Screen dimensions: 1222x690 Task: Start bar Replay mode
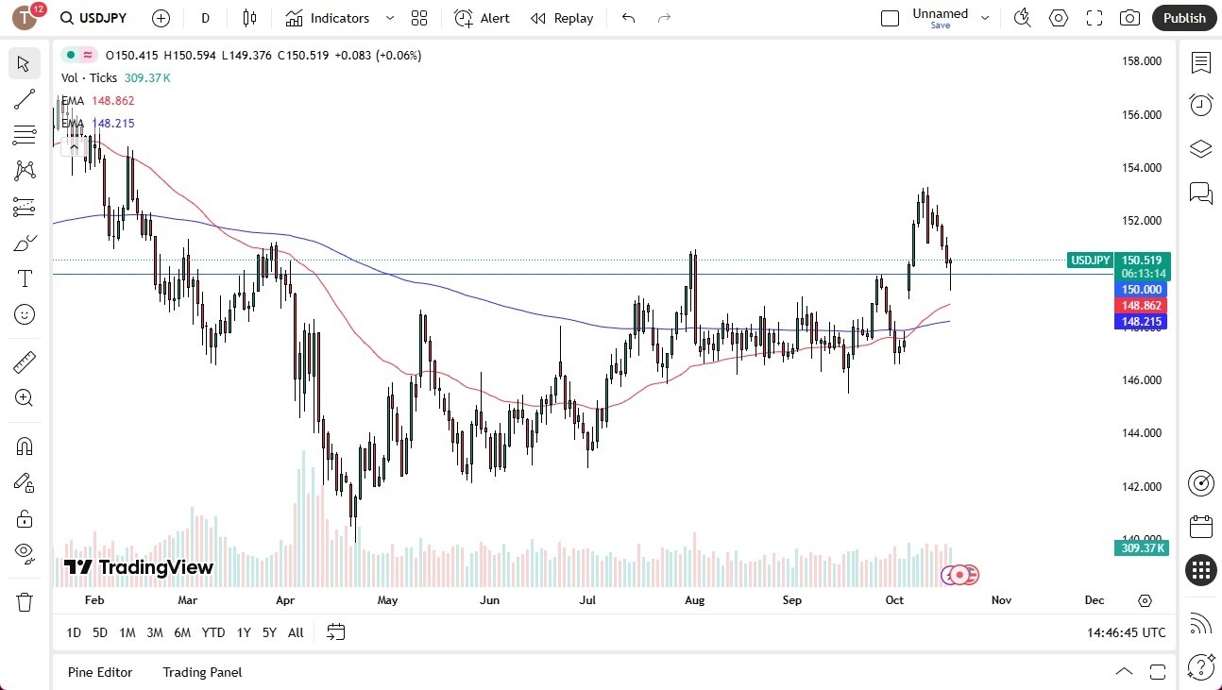pos(562,18)
